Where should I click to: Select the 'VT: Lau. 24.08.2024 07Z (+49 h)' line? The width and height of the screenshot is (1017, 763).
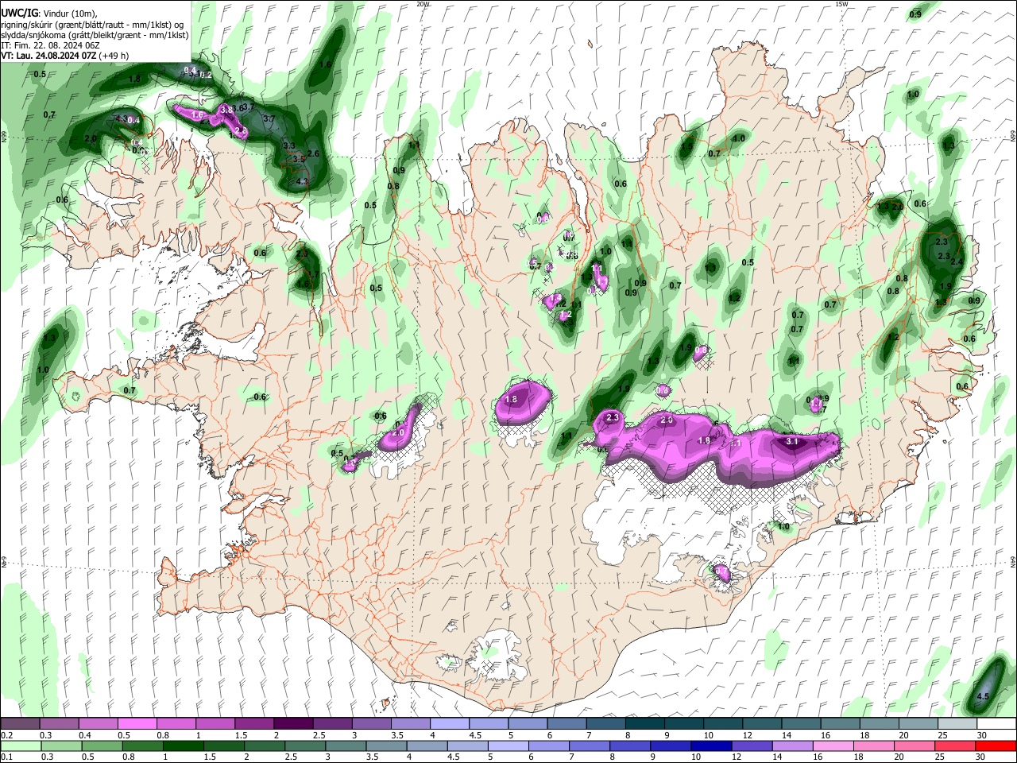tap(65, 56)
